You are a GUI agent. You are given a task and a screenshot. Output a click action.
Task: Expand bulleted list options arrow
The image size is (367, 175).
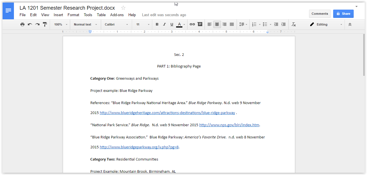pyautogui.click(x=270, y=25)
